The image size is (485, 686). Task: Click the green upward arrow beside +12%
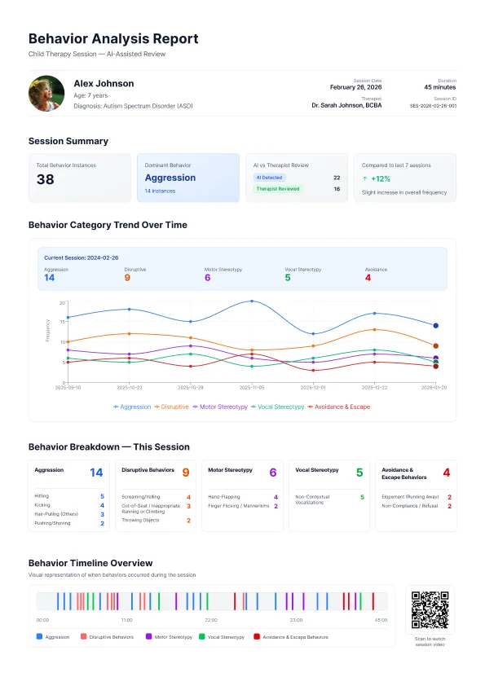(364, 179)
